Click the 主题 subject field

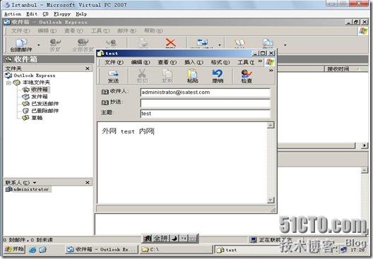206,114
